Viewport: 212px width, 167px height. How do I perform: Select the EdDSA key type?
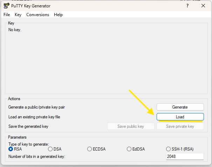[136, 149]
